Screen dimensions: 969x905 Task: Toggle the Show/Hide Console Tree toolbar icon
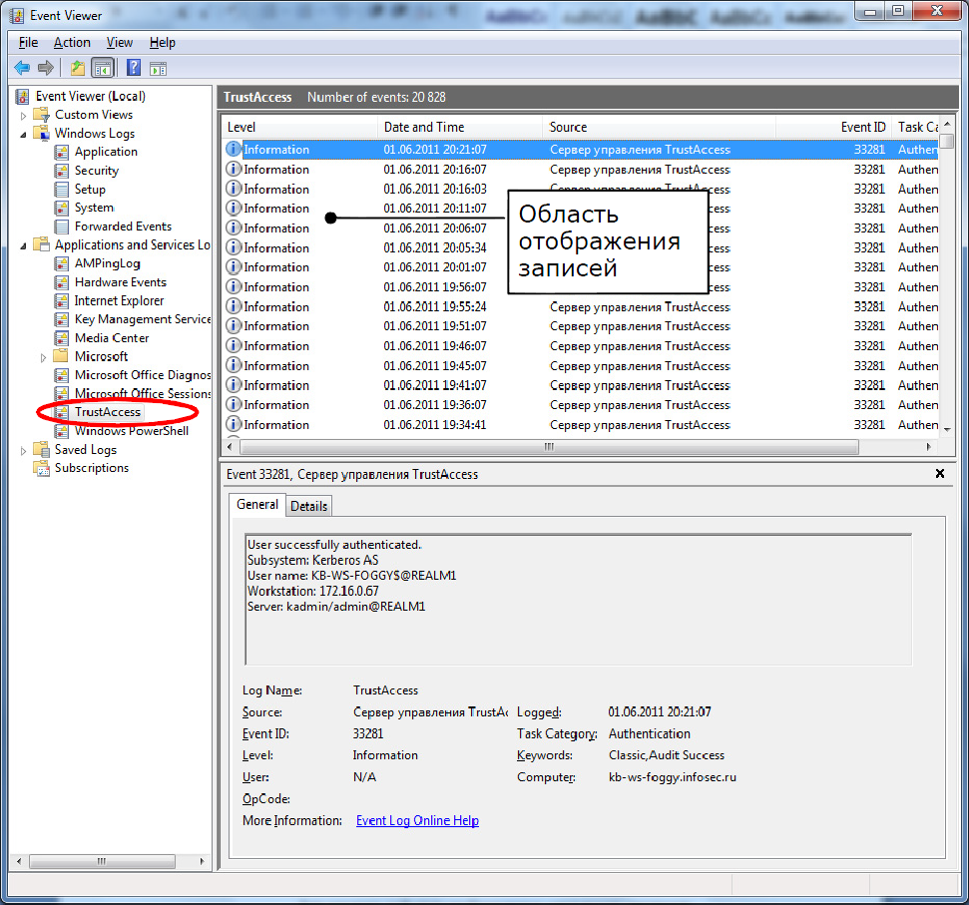click(x=103, y=67)
